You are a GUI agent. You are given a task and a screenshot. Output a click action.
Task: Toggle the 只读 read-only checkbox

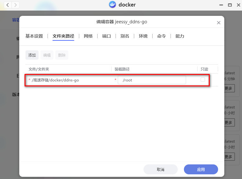pos(203,80)
